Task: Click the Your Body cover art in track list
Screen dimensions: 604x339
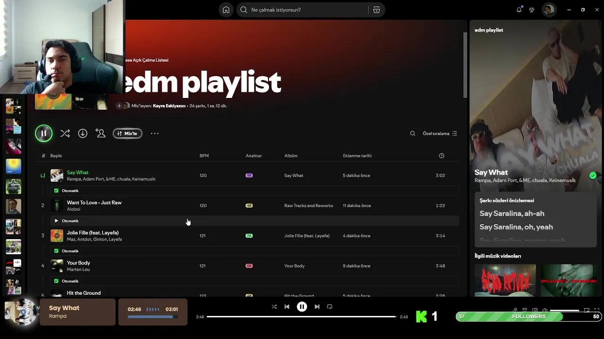Action: (x=57, y=266)
